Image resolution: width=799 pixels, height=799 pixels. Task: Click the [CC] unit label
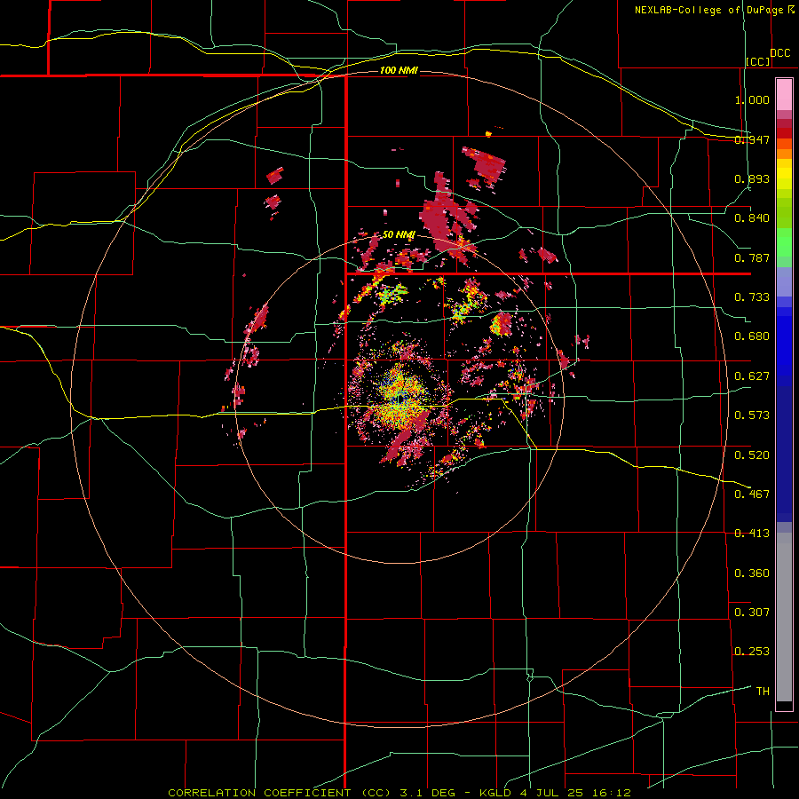(758, 61)
